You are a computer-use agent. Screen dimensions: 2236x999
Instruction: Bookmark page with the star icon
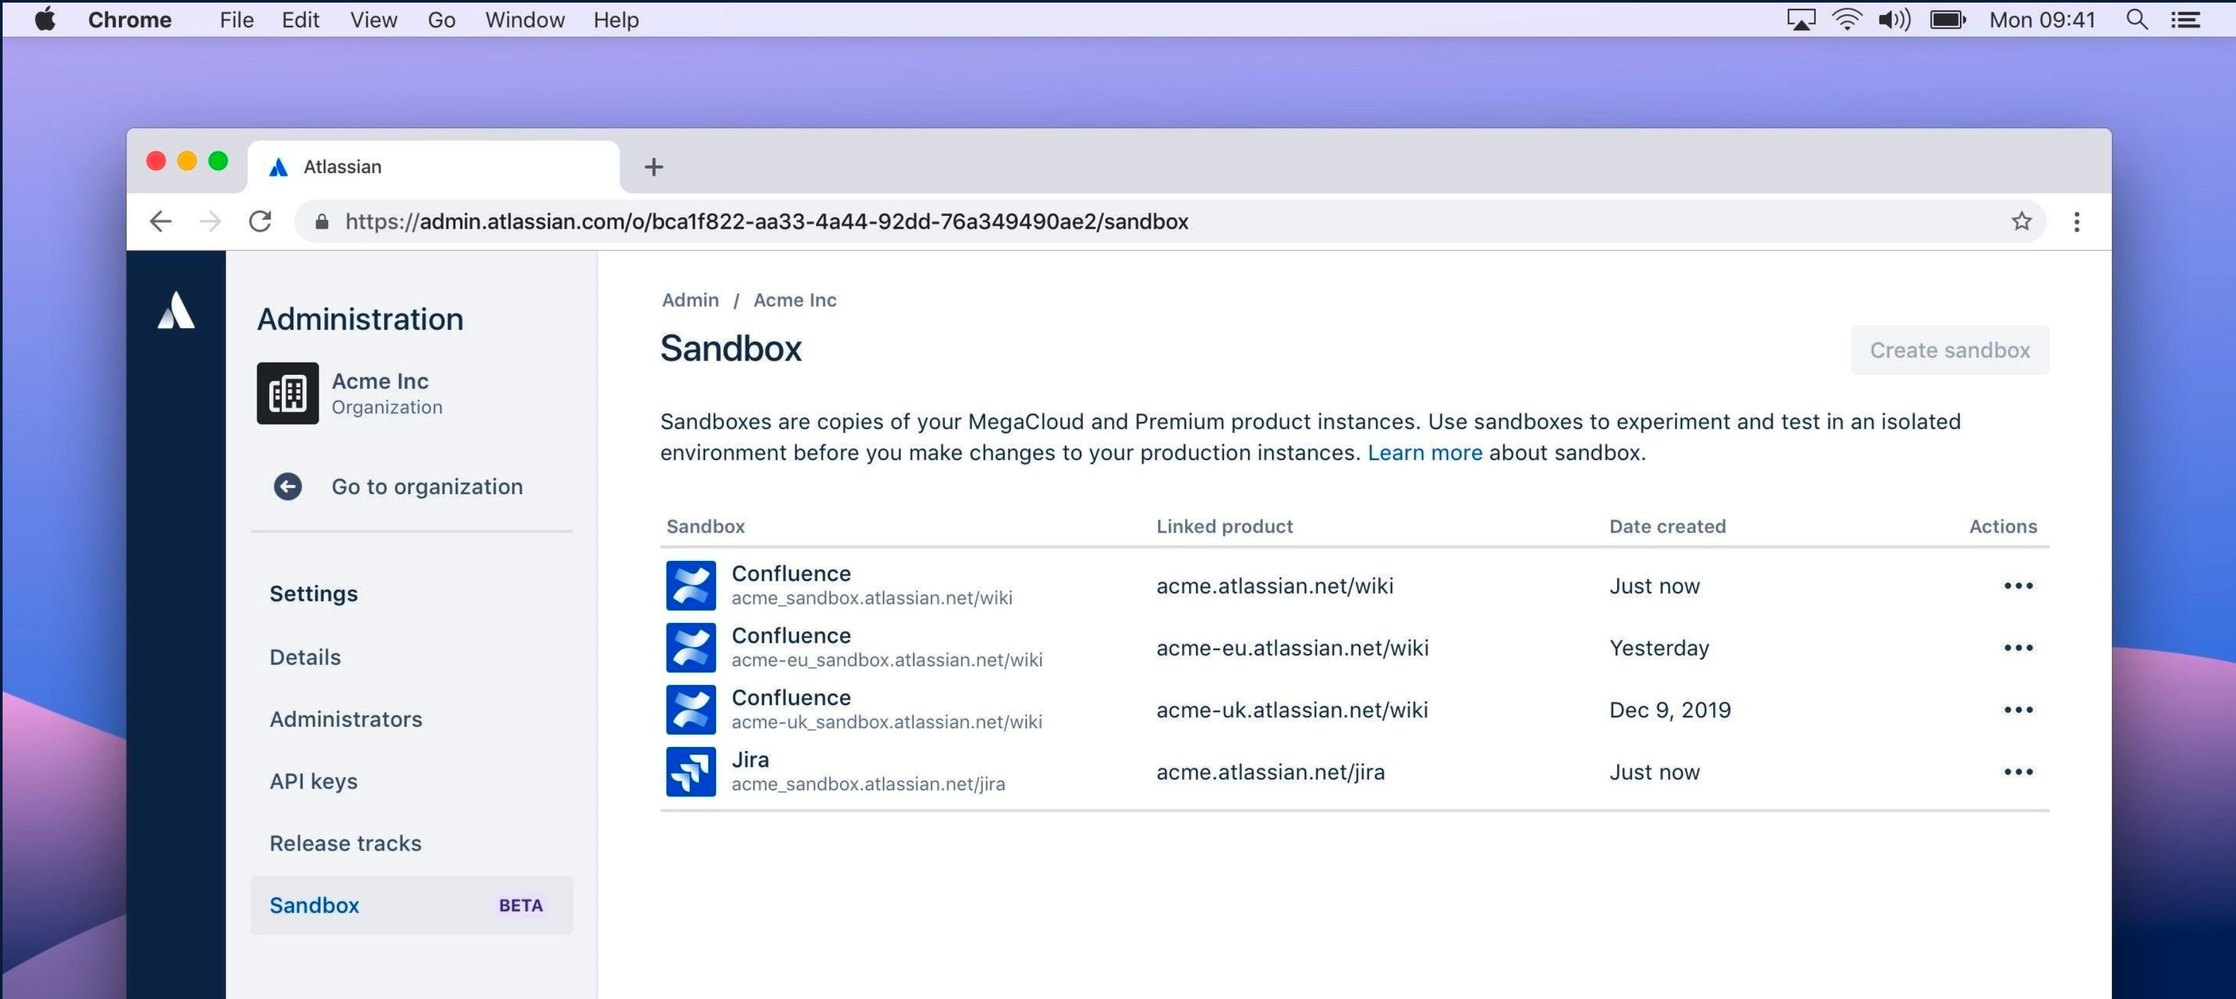tap(2021, 222)
